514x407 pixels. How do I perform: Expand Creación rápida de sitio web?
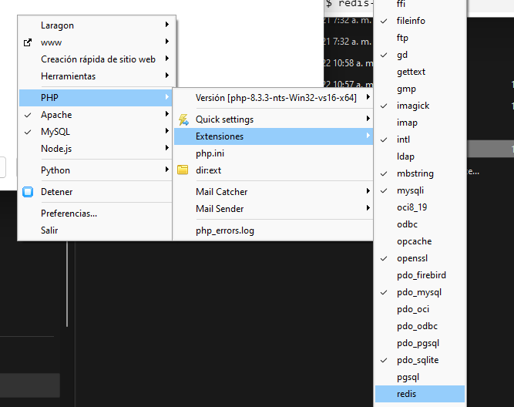tap(96, 59)
